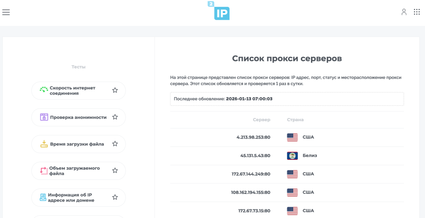Select proxy address 4.213.98.253:80
Screen dimensions: 425x218
pyautogui.click(x=254, y=137)
